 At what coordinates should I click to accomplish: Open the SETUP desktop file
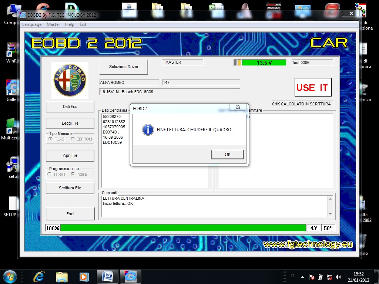coord(11,206)
